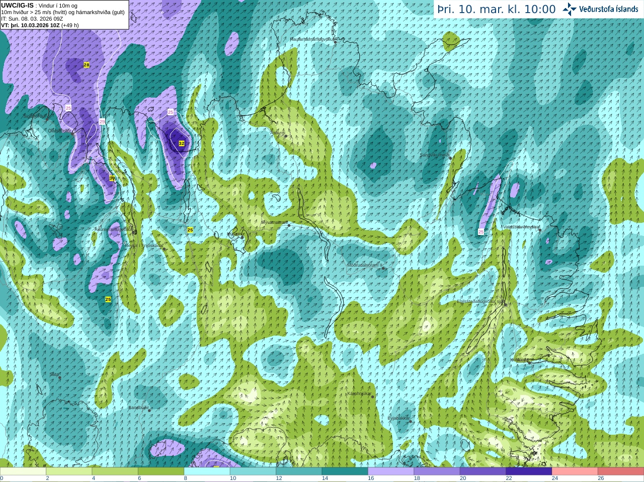
Task: Click the white 25 contour label near Vatnsskarð eystra
Action: pyautogui.click(x=481, y=232)
